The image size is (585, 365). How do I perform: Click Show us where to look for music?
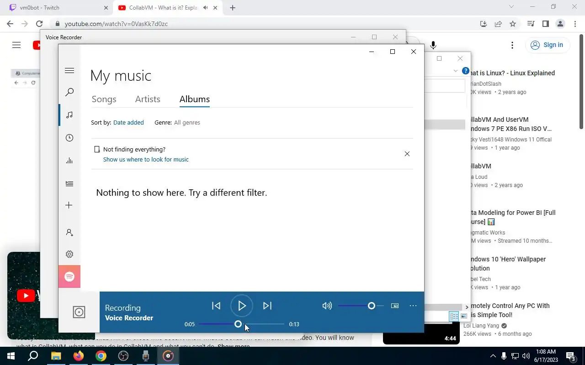coord(146,159)
